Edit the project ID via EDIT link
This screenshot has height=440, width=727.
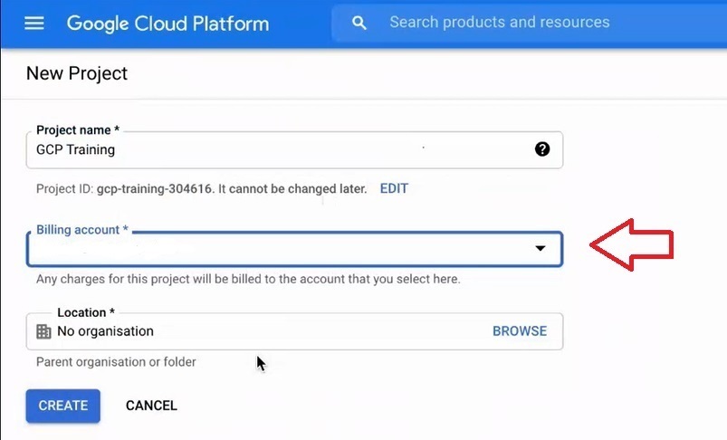[394, 188]
